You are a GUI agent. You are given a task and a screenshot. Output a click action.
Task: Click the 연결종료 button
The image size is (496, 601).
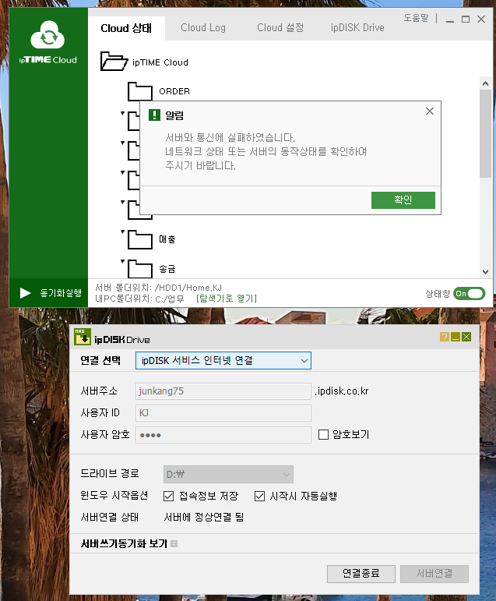[361, 574]
